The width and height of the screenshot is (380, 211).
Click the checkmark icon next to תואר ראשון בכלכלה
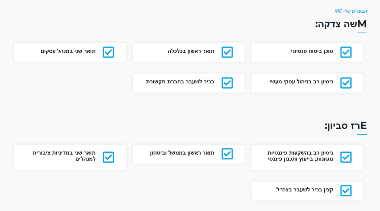227,52
